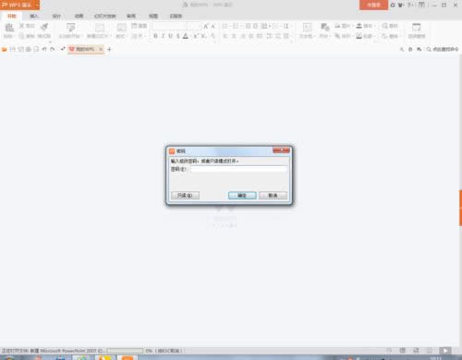462x360 pixels.
Task: Click the cut scissors icon
Action: click(x=22, y=26)
